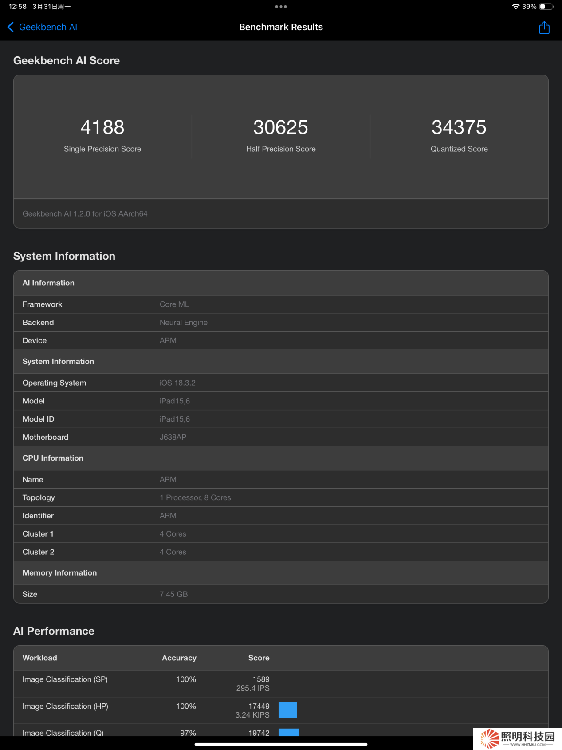Tap the Motherboard J638AP row
This screenshot has width=562, height=750.
coord(281,437)
